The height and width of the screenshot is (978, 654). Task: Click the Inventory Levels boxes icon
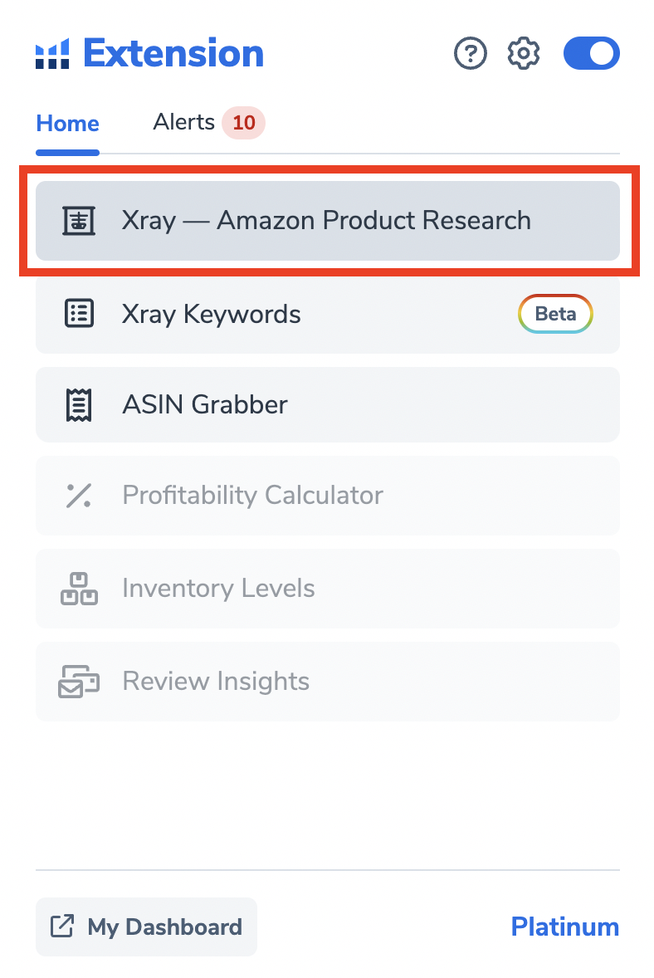[x=79, y=588]
